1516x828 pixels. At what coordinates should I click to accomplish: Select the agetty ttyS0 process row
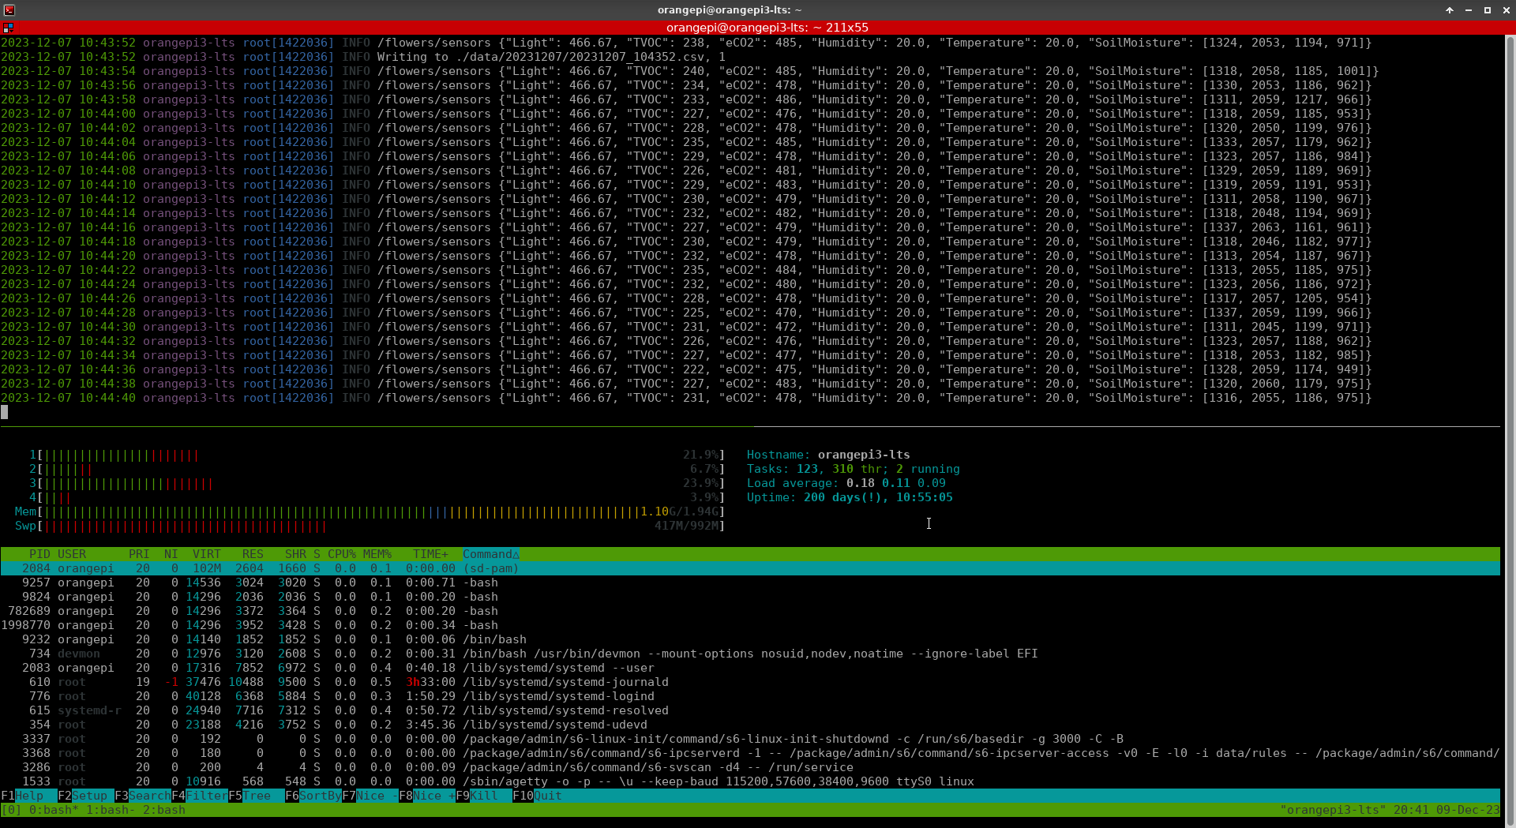click(750, 781)
